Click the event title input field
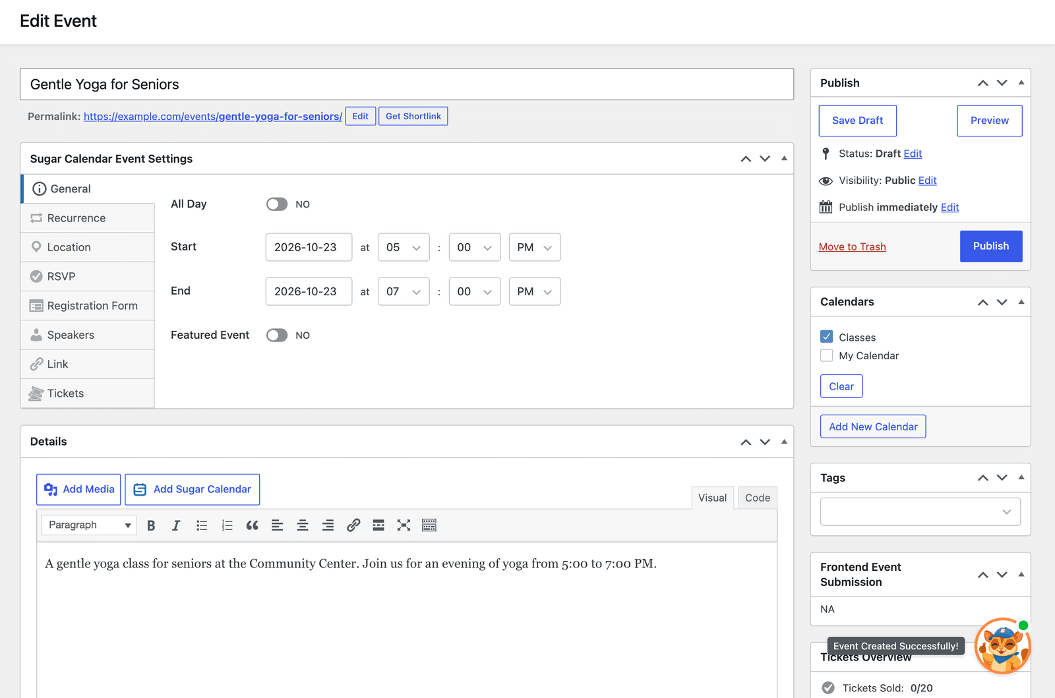Screen dimensions: 1055x698 click(407, 84)
